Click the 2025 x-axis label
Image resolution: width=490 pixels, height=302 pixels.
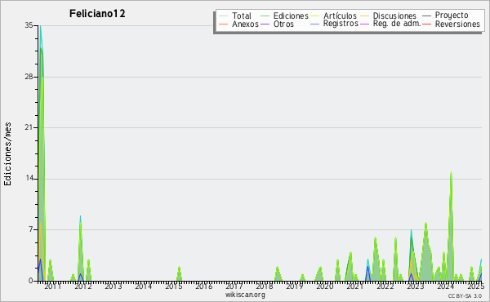(475, 286)
